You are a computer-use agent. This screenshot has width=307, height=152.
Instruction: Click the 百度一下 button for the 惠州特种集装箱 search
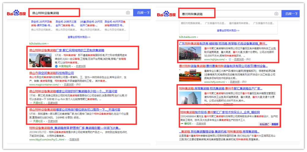(x=290, y=14)
